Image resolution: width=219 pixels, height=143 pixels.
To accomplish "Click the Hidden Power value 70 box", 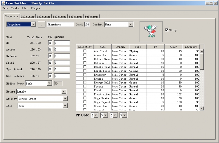I will pyautogui.click(x=58, y=83).
